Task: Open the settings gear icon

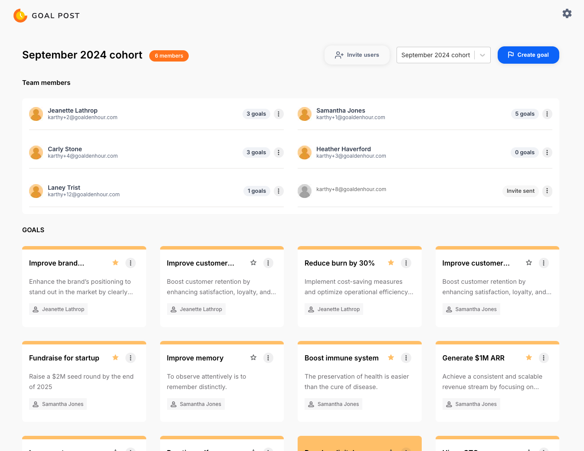Action: tap(567, 13)
